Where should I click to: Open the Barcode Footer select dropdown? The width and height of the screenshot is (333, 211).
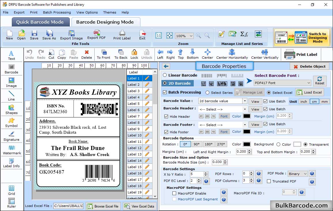click(245, 125)
